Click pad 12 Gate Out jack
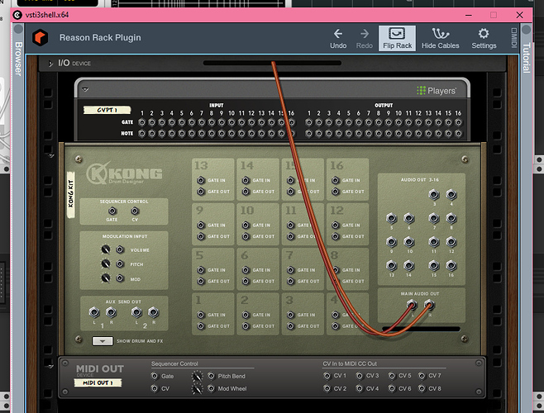The width and height of the screenshot is (544, 413). [x=335, y=236]
